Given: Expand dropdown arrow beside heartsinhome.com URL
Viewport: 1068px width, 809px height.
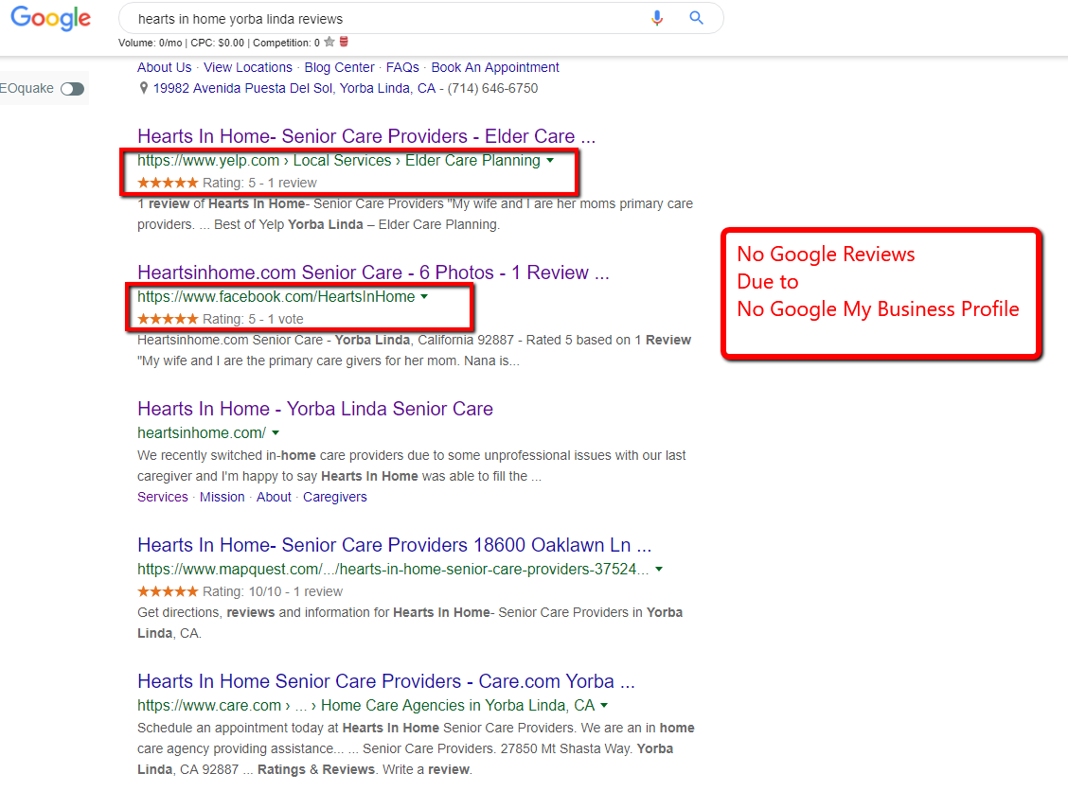Looking at the screenshot, I should click(276, 433).
